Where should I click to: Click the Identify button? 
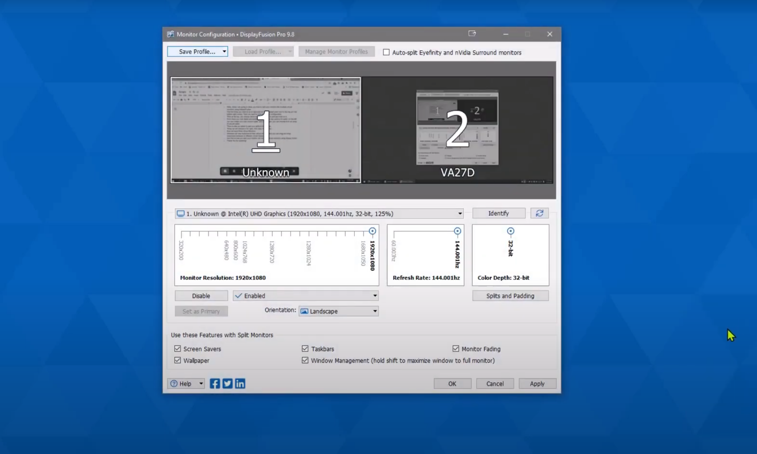[498, 213]
